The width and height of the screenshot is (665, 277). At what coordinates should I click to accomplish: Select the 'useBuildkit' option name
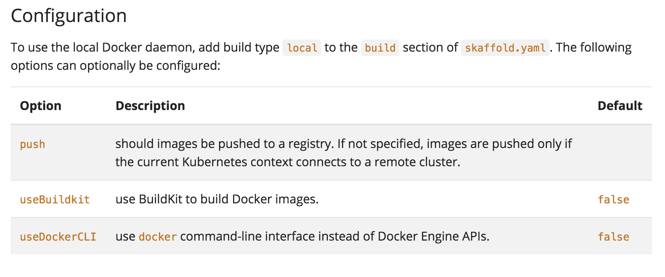55,200
